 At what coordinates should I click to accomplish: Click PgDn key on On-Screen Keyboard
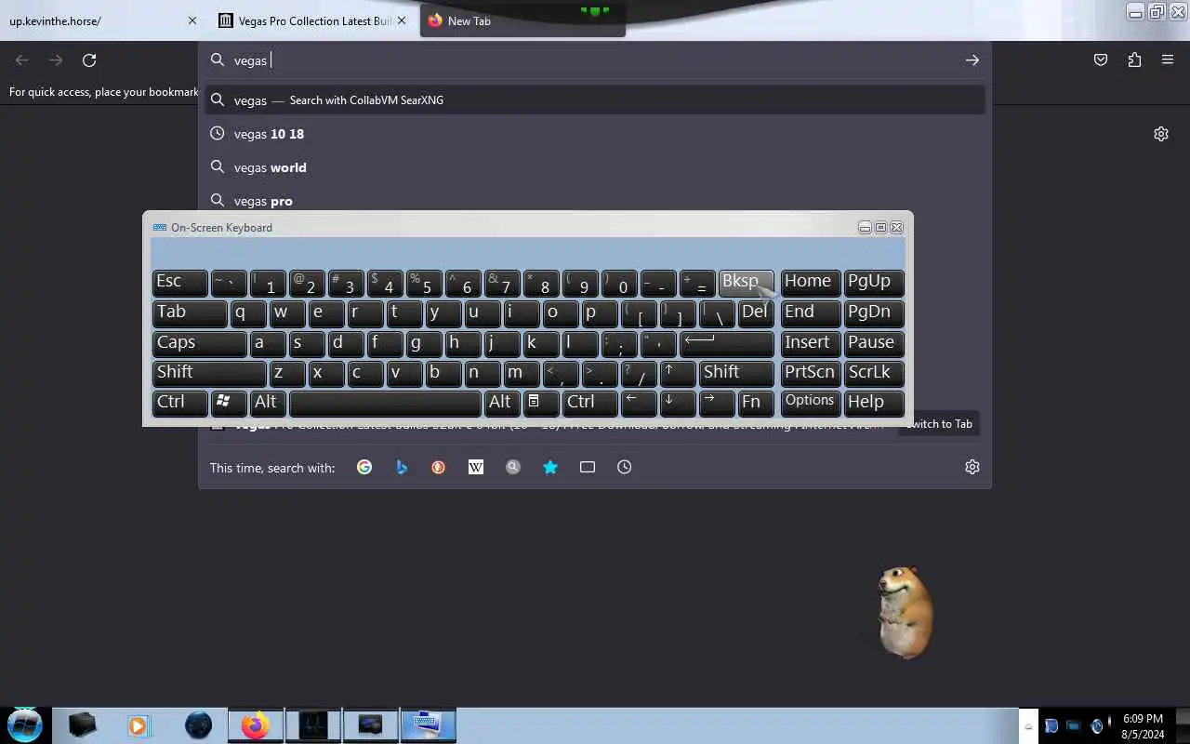pyautogui.click(x=874, y=313)
